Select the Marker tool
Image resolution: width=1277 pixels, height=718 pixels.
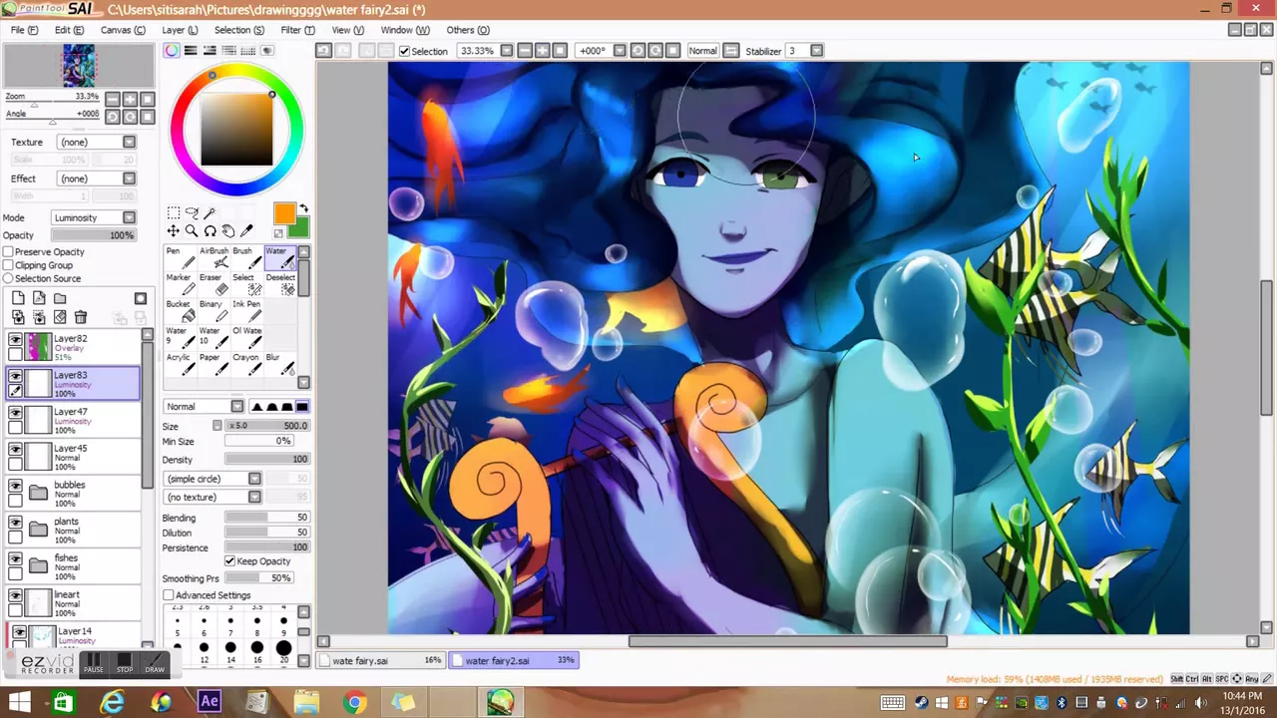[x=180, y=284]
